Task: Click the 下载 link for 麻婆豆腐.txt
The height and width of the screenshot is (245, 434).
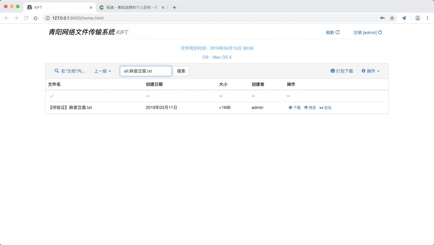Action: (x=295, y=108)
